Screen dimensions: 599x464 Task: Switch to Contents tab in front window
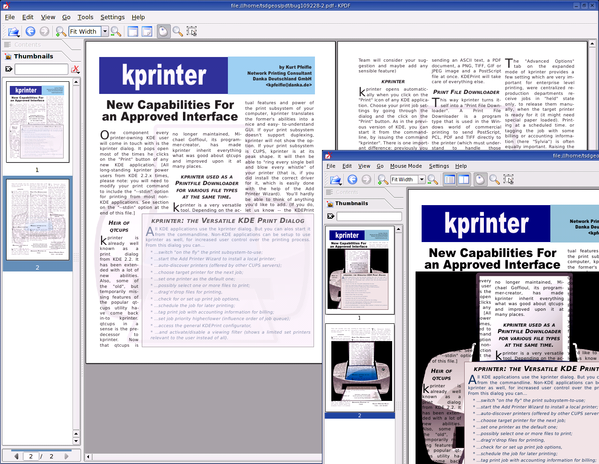pyautogui.click(x=363, y=192)
